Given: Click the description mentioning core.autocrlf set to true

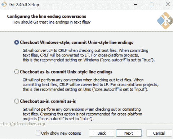Looking at the screenshot, I should pos(89,55).
